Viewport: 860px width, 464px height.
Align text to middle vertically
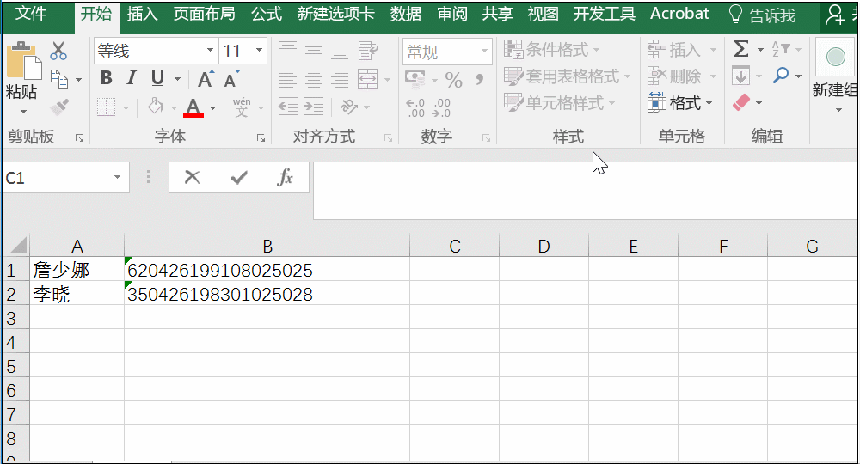[x=314, y=50]
